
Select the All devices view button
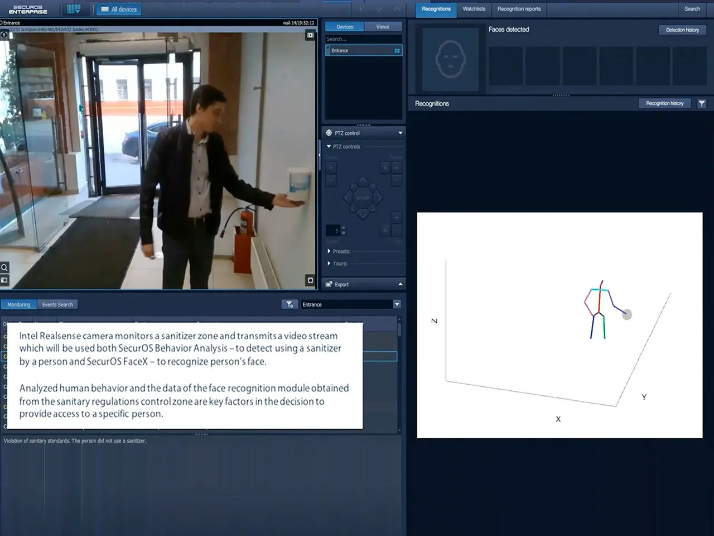point(119,9)
